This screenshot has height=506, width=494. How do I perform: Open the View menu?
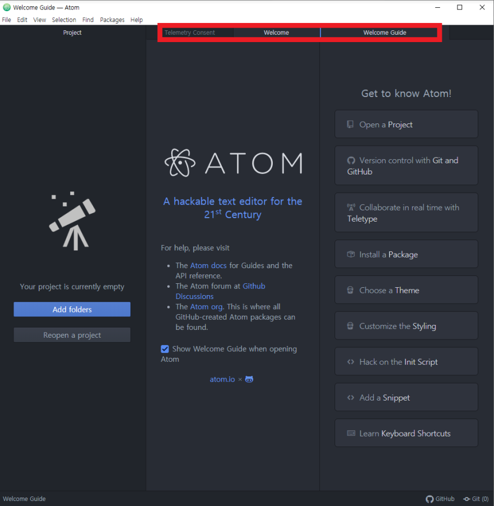click(x=39, y=20)
